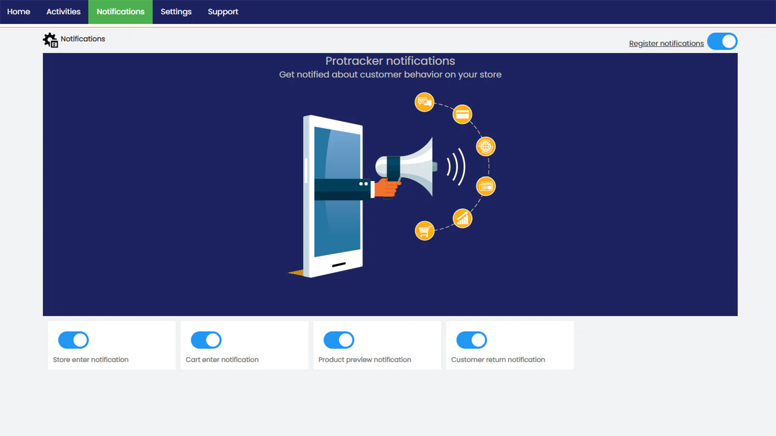Click the Protracker notifications heading

point(390,61)
